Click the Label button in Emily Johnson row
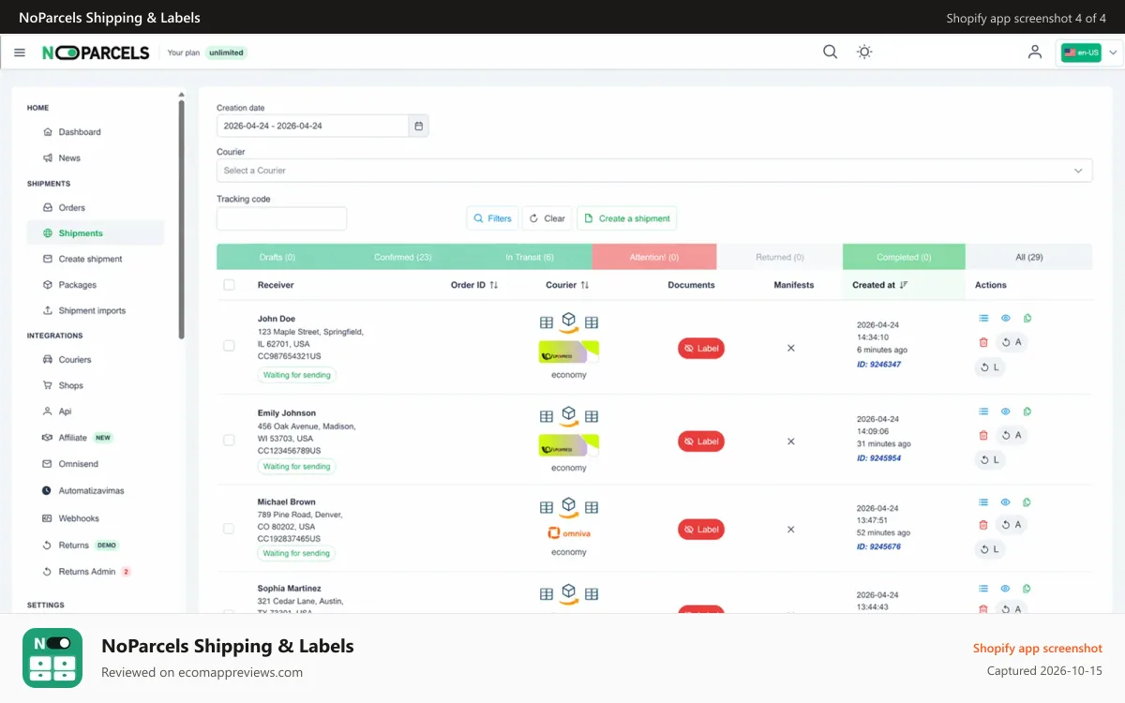1125x703 pixels. 701,441
